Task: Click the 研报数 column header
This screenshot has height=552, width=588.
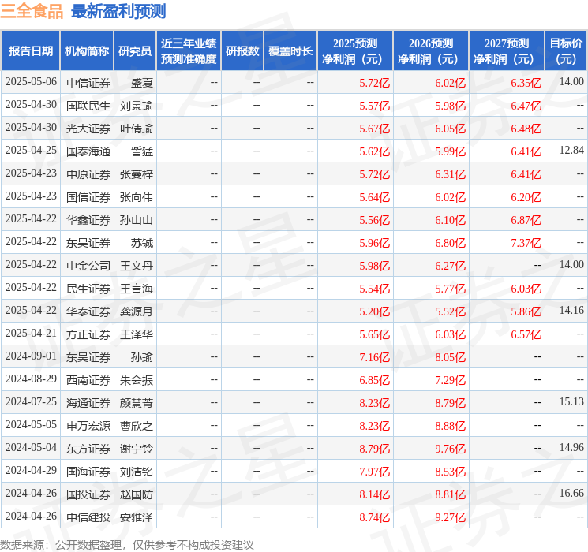Action: [x=242, y=50]
